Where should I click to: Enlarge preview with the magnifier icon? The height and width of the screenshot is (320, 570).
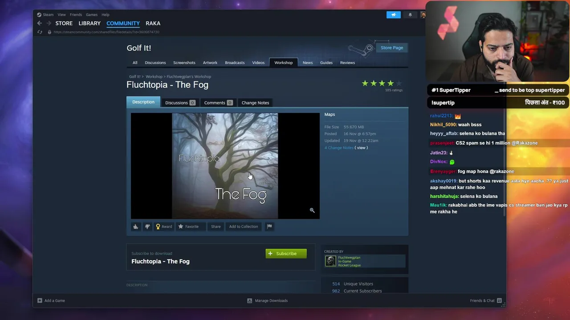[312, 210]
